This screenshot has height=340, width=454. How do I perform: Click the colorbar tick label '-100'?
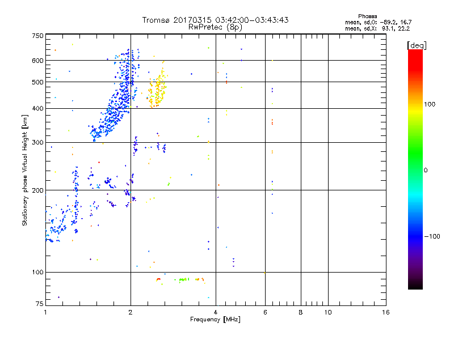point(432,236)
